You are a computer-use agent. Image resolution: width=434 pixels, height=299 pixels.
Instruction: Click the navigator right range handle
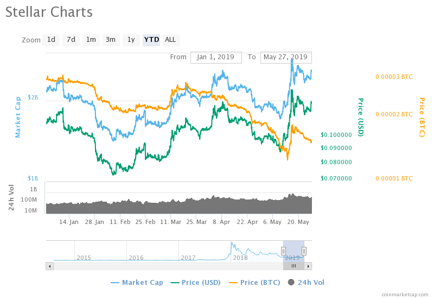point(304,251)
